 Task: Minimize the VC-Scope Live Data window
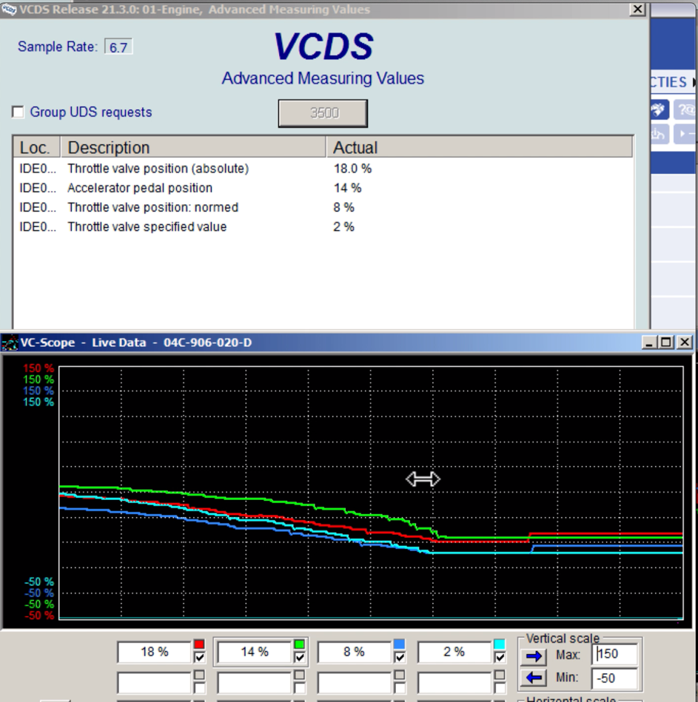click(649, 342)
